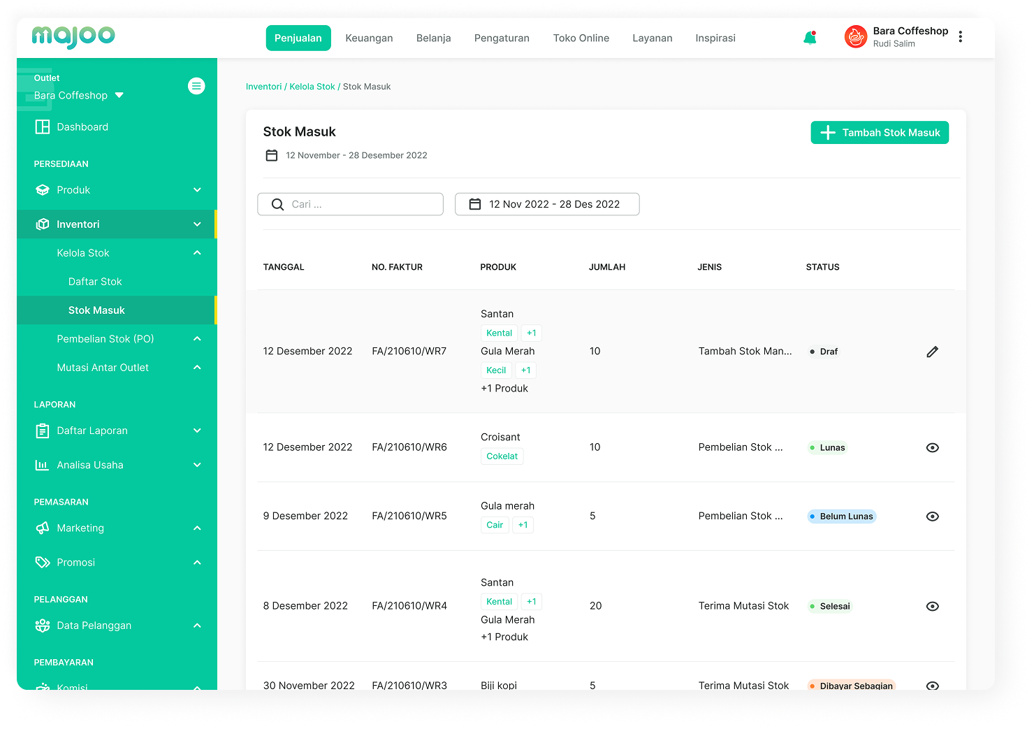Toggle the Data Pelanggan chevron
This screenshot has width=1034, height=729.
tap(197, 625)
